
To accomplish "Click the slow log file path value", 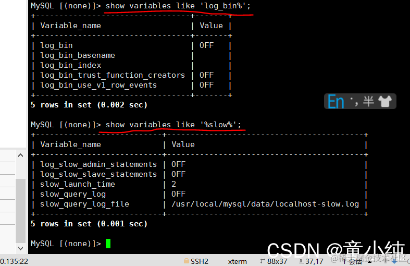I will point(265,204).
